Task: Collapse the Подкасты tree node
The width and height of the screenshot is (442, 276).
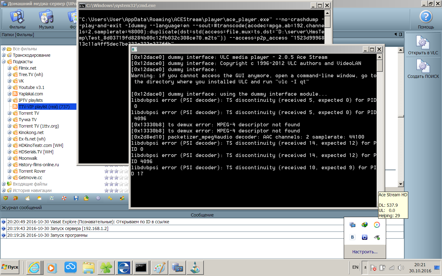Action: pyautogui.click(x=4, y=62)
